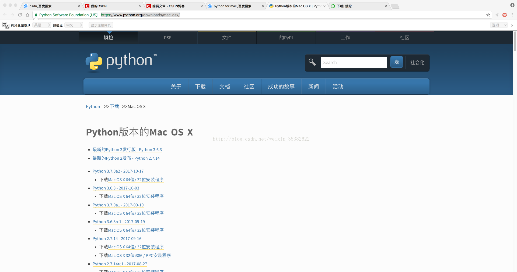Open 成功的故事 in the main menu
The height and width of the screenshot is (272, 517).
point(281,87)
